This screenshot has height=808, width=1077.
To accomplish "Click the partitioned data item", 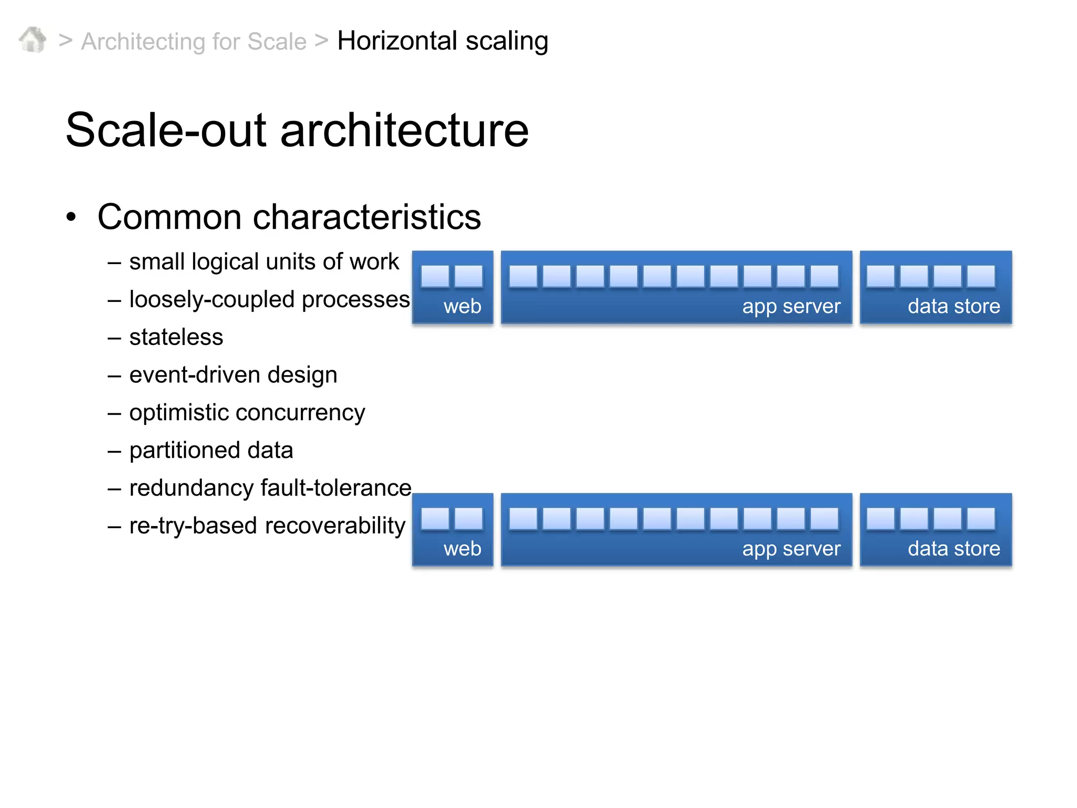I will [x=211, y=451].
